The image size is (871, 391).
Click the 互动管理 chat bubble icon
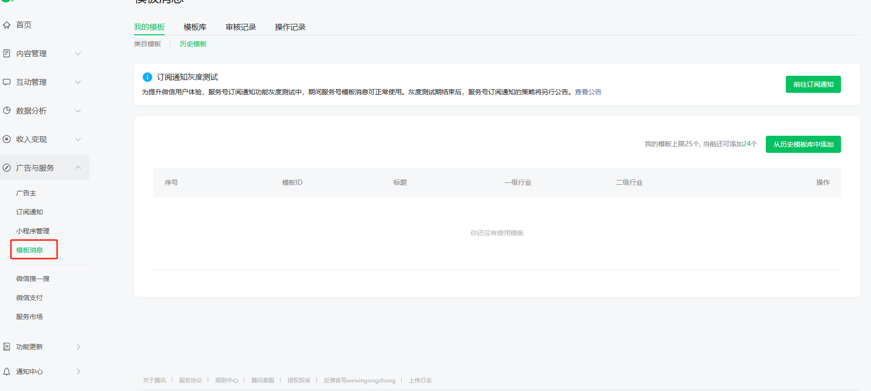pos(7,82)
